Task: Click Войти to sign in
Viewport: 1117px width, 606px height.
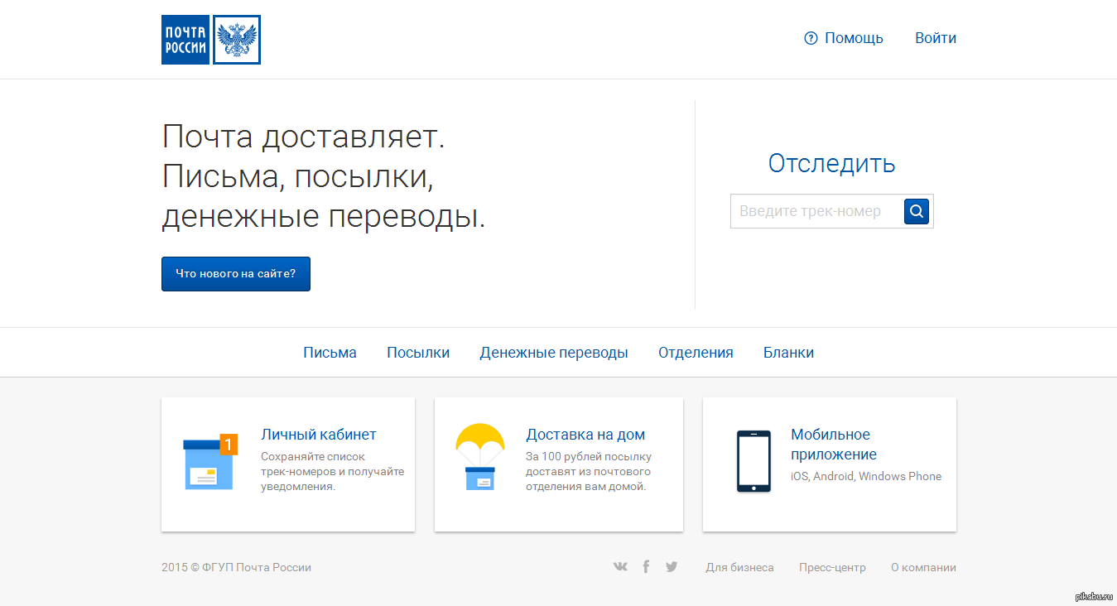Action: pos(936,38)
